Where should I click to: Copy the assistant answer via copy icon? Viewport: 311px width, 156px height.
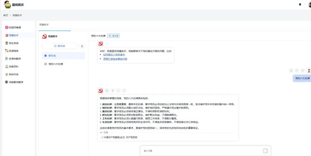click(107, 91)
